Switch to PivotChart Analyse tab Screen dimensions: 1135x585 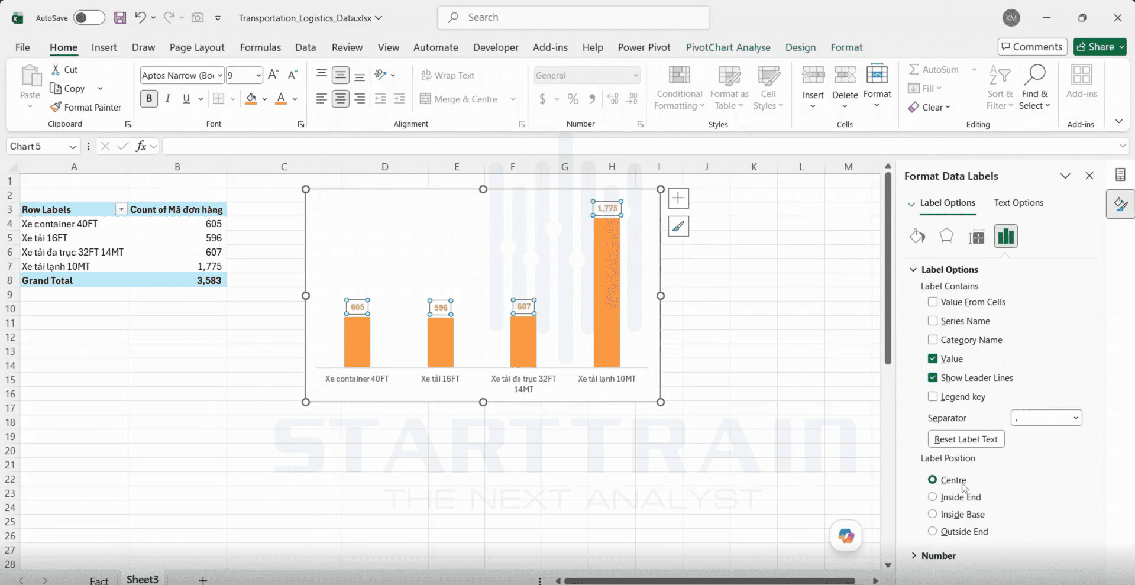coord(728,47)
